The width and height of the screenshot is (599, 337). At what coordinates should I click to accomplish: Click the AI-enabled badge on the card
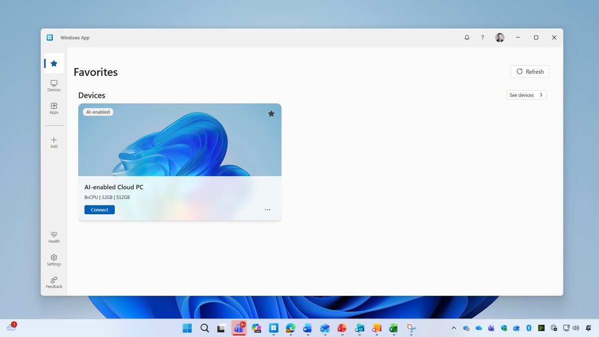pos(98,112)
